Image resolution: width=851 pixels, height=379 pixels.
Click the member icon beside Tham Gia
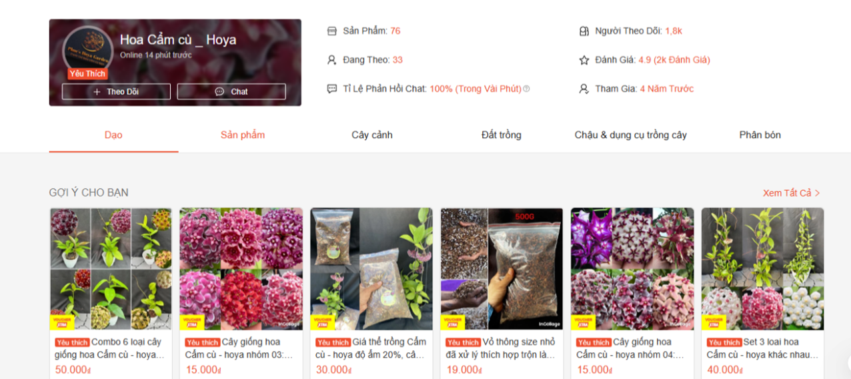584,89
